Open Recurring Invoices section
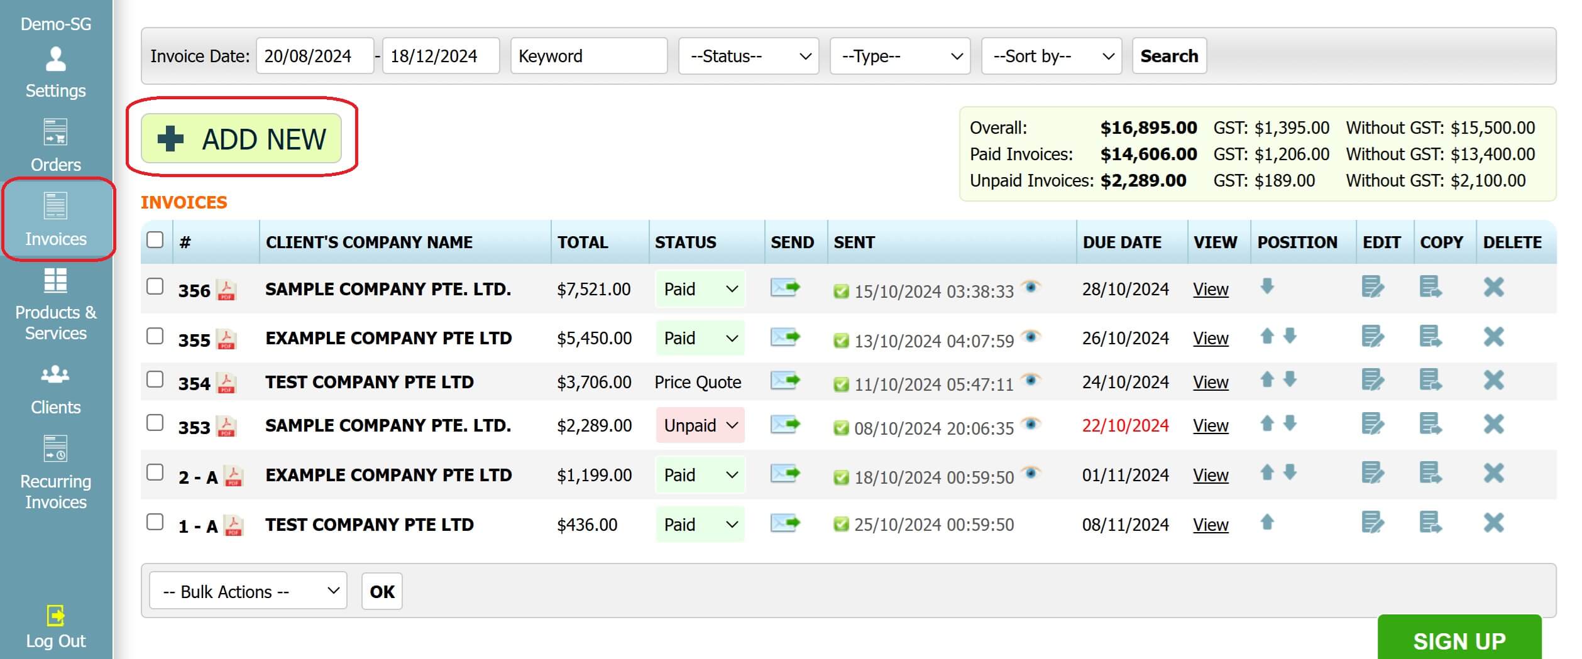 (56, 472)
